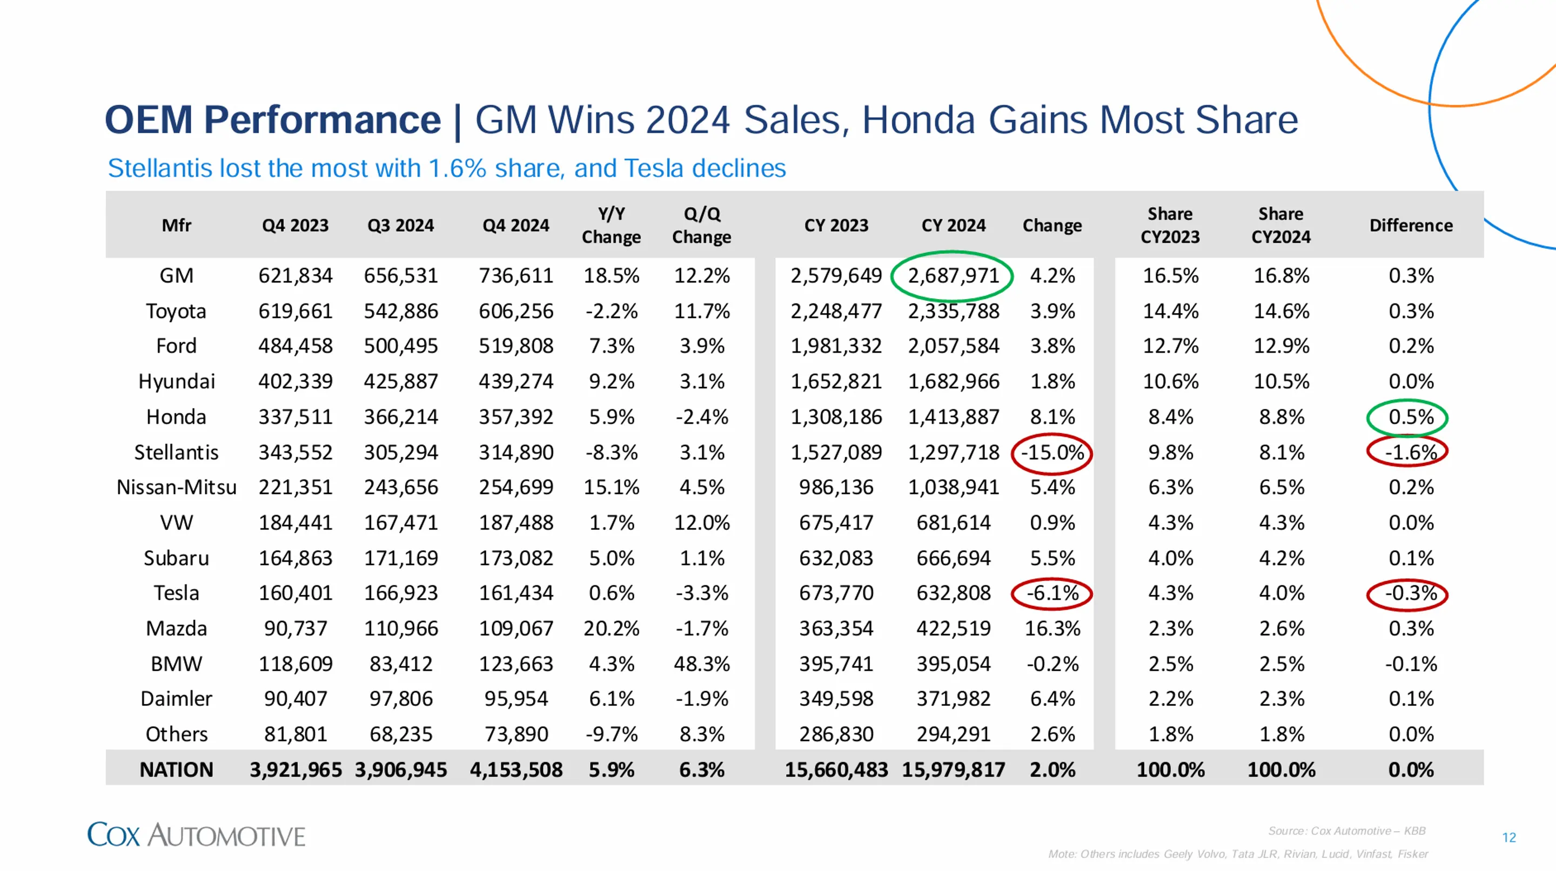Select the NATION total row label
The width and height of the screenshot is (1556, 871).
click(176, 769)
